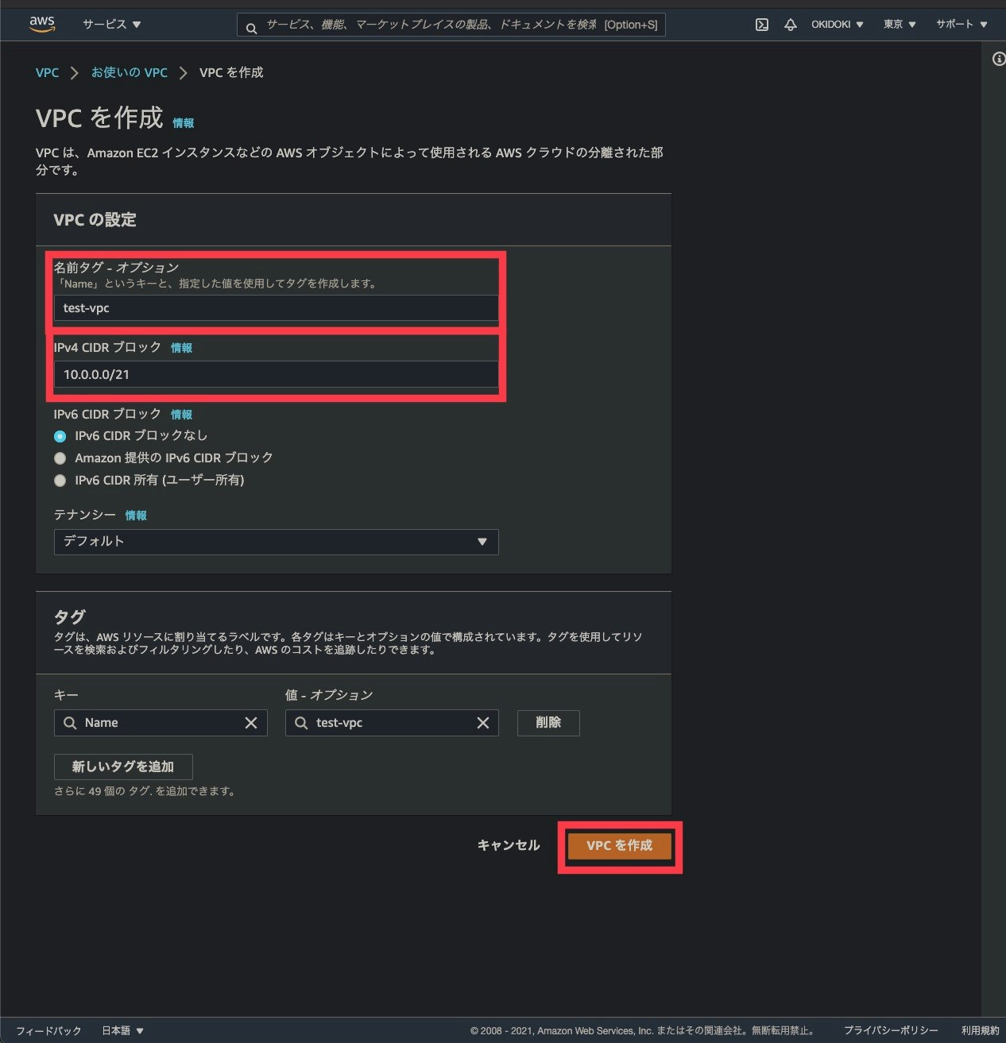
Task: Focus the tag キー Name field
Action: point(161,723)
